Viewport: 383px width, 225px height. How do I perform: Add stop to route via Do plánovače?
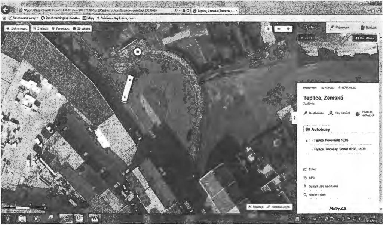coord(314,113)
